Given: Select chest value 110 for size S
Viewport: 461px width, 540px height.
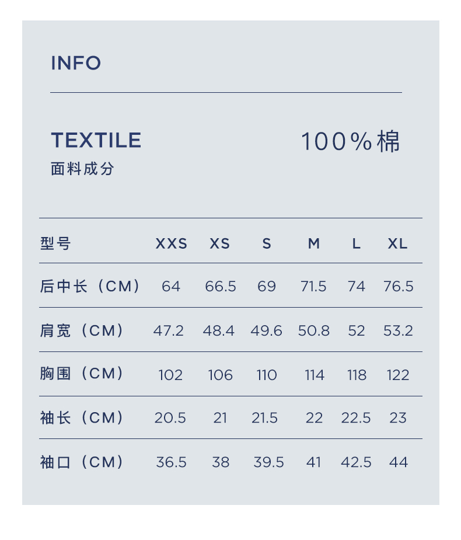Looking at the screenshot, I should 267,375.
